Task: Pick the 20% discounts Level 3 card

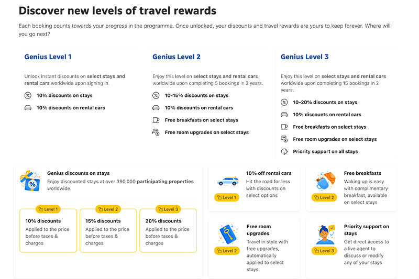Action: pyautogui.click(x=168, y=231)
